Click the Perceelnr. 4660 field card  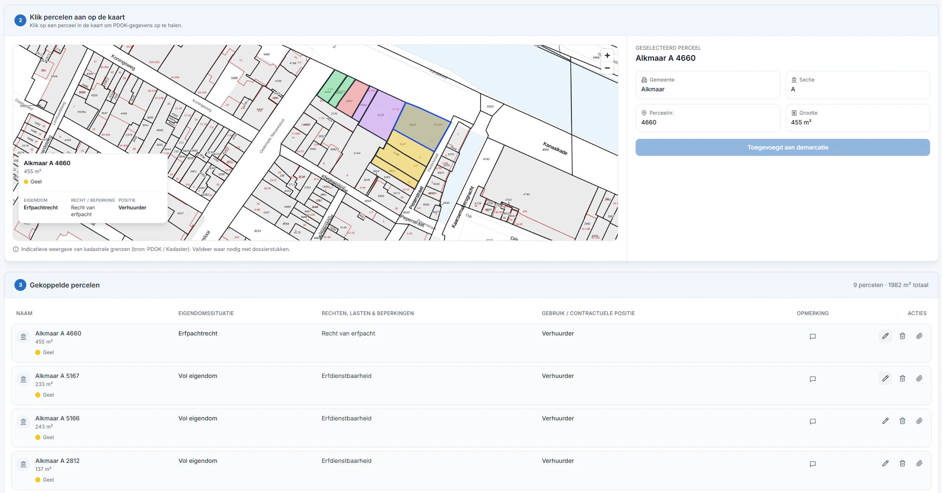click(x=708, y=118)
